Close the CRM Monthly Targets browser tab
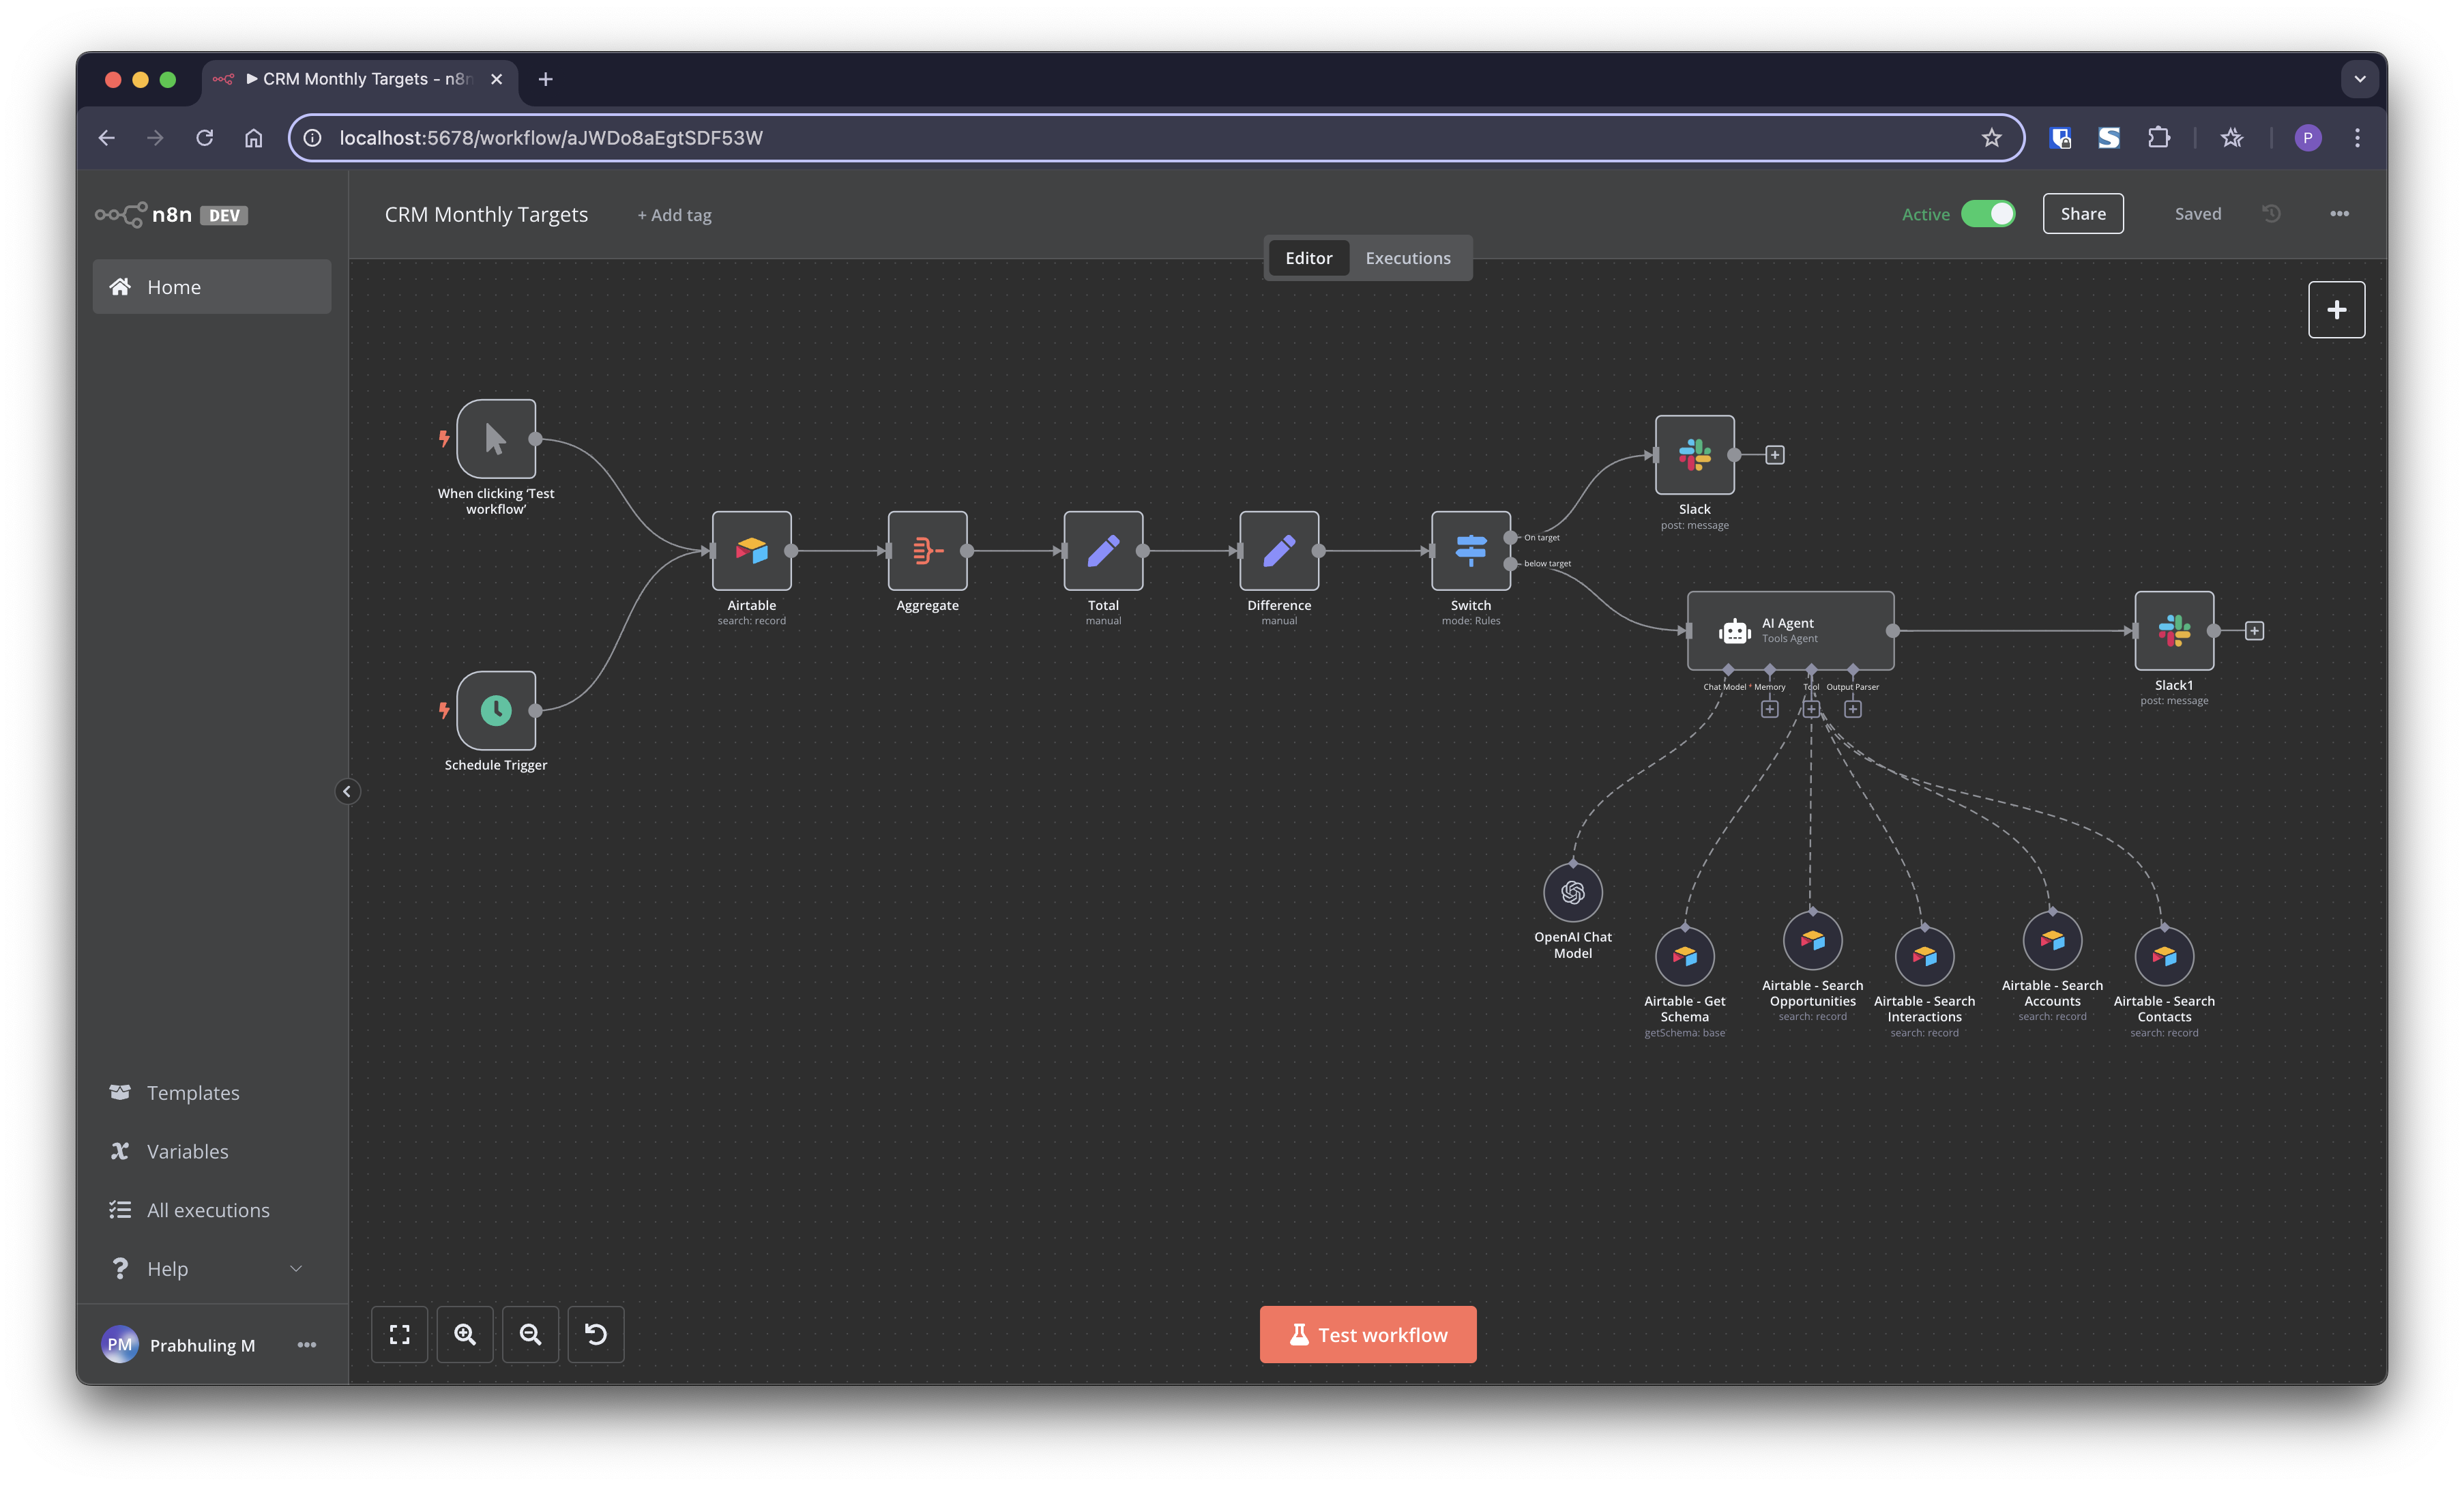2464x1486 pixels. [496, 79]
